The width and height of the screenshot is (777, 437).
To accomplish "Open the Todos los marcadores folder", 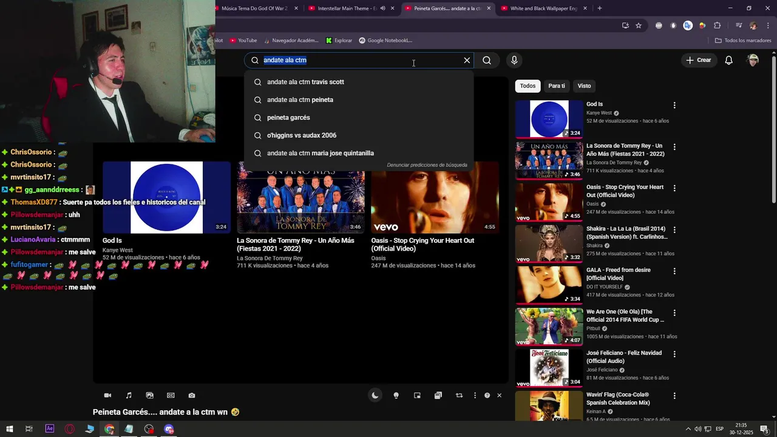I will point(743,41).
